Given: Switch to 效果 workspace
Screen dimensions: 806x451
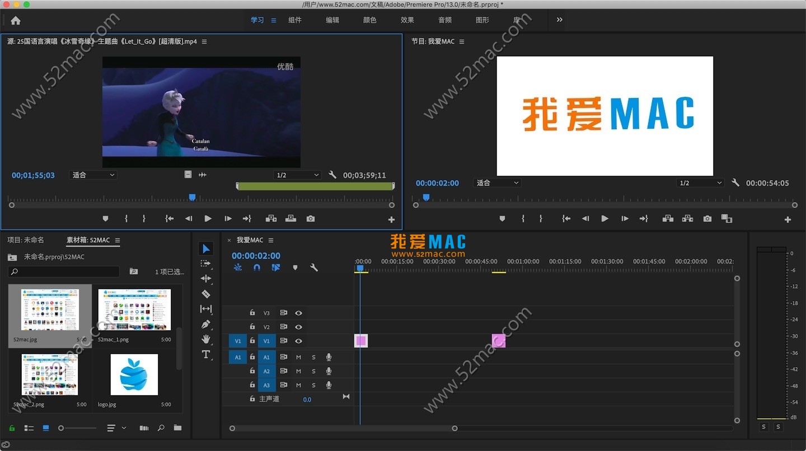Looking at the screenshot, I should (x=407, y=20).
